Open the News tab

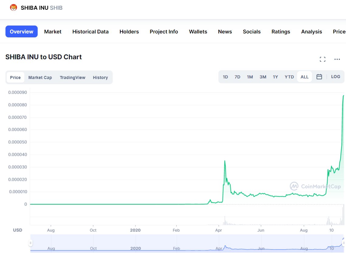[x=225, y=32]
